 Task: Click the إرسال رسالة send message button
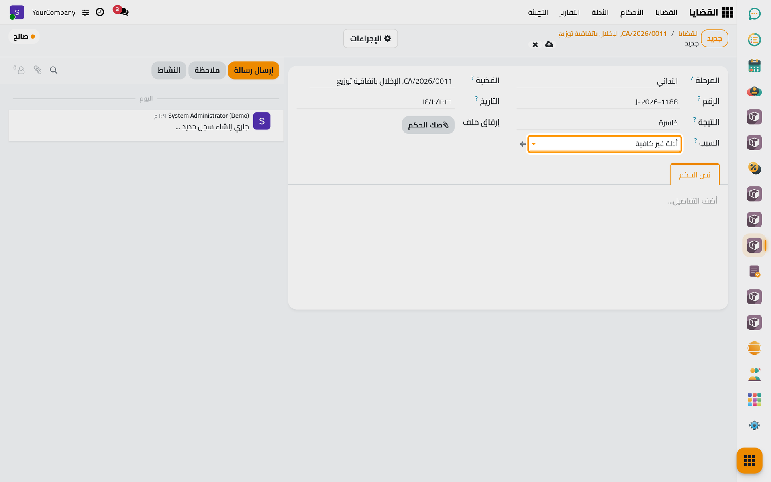[253, 70]
